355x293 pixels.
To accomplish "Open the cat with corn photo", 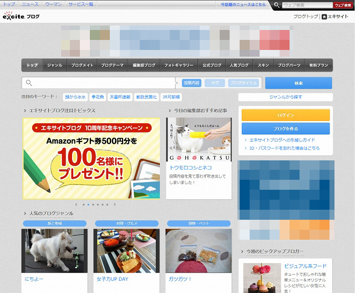I will click(199, 139).
